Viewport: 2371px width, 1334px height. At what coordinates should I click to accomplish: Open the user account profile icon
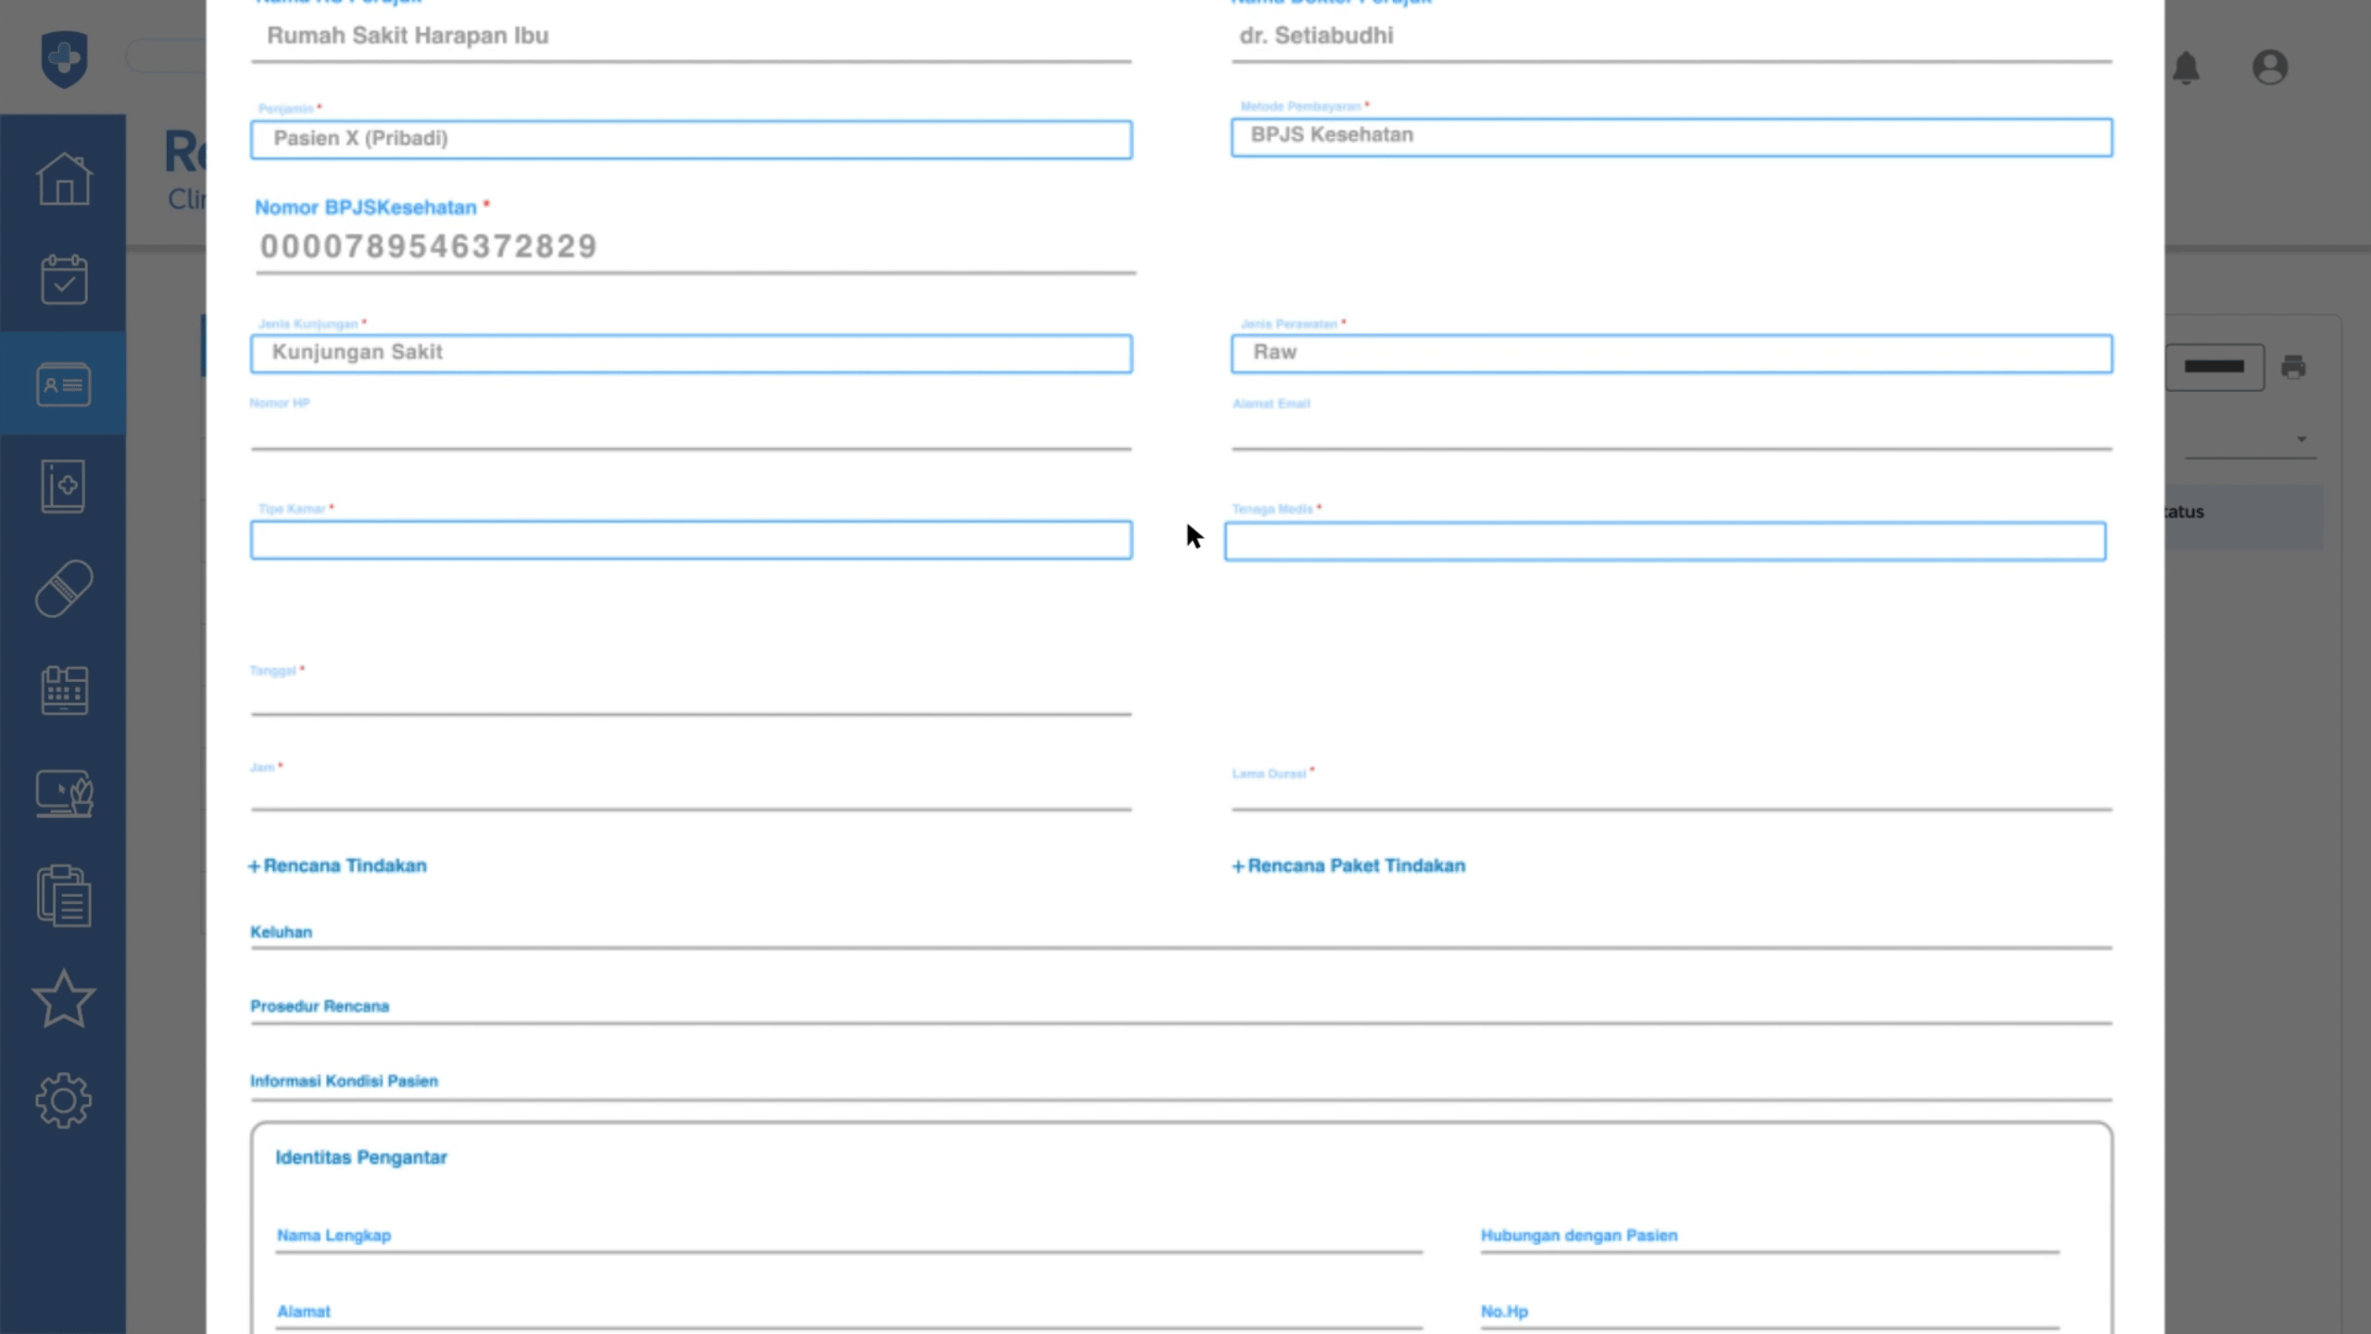coord(2269,68)
